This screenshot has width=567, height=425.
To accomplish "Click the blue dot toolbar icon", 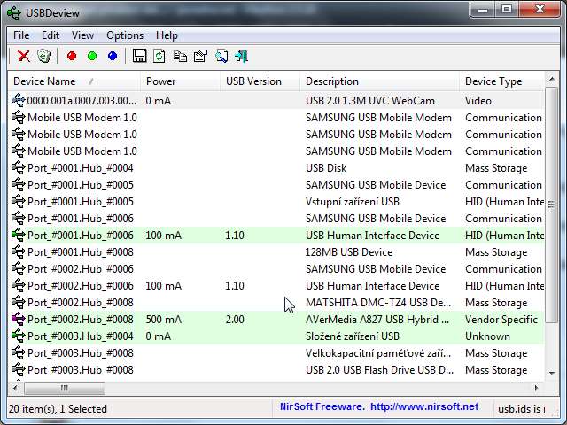I will coord(113,56).
